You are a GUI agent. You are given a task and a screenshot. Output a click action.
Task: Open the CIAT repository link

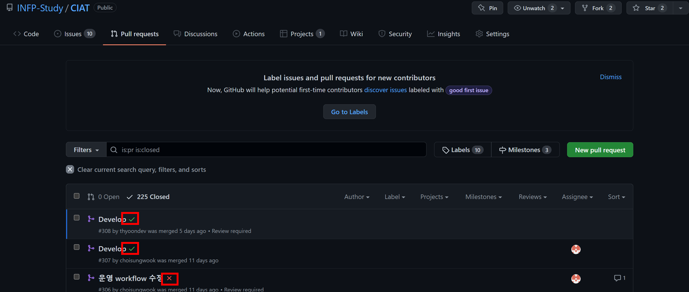tap(80, 8)
